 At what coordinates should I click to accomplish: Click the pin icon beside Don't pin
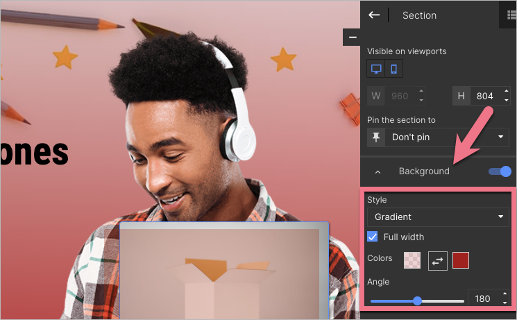[x=375, y=137]
